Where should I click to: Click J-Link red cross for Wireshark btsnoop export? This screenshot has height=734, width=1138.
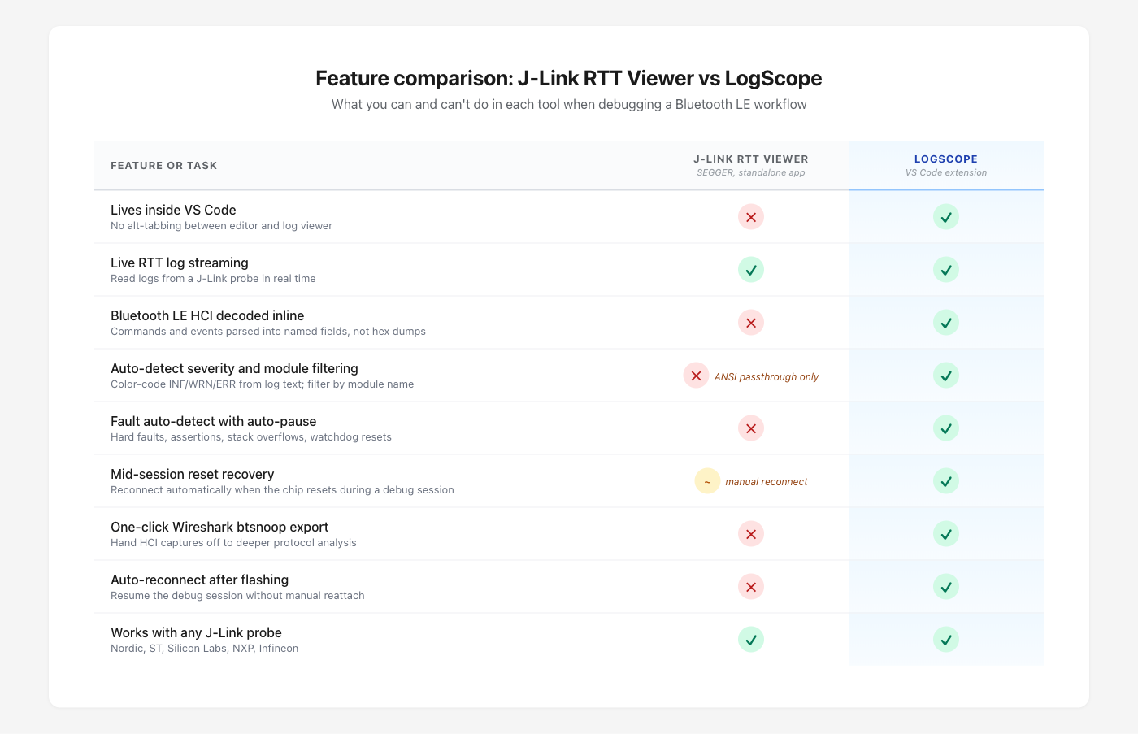(x=751, y=534)
